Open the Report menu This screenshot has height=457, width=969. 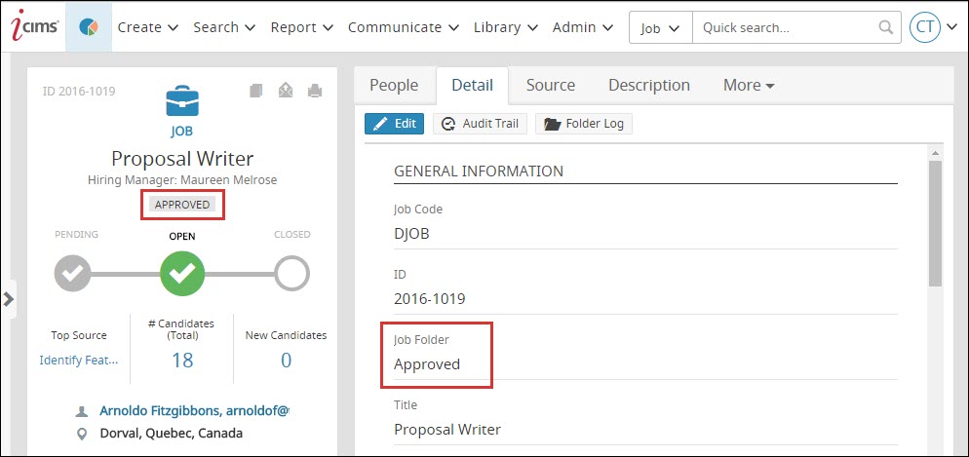pos(302,27)
